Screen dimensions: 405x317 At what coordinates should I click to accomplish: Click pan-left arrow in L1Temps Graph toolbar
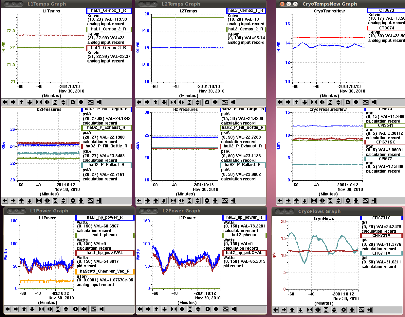coord(5,102)
